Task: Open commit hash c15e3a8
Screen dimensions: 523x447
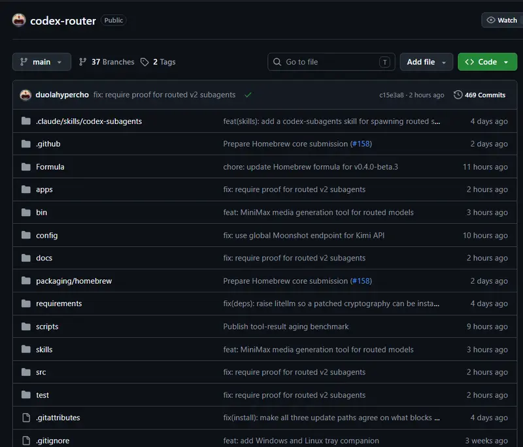Action: click(x=391, y=95)
